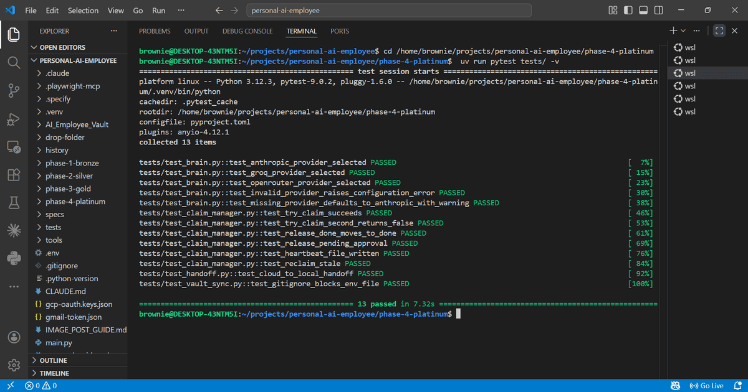Click Go Live in the status bar
This screenshot has height=392, width=748.
(707, 386)
